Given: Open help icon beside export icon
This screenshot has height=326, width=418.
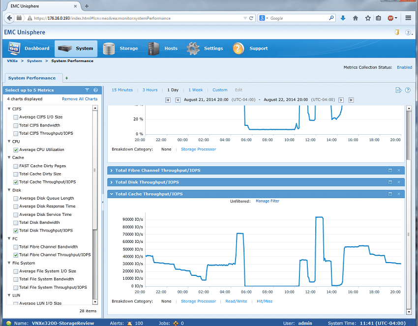Looking at the screenshot, I should pyautogui.click(x=408, y=90).
